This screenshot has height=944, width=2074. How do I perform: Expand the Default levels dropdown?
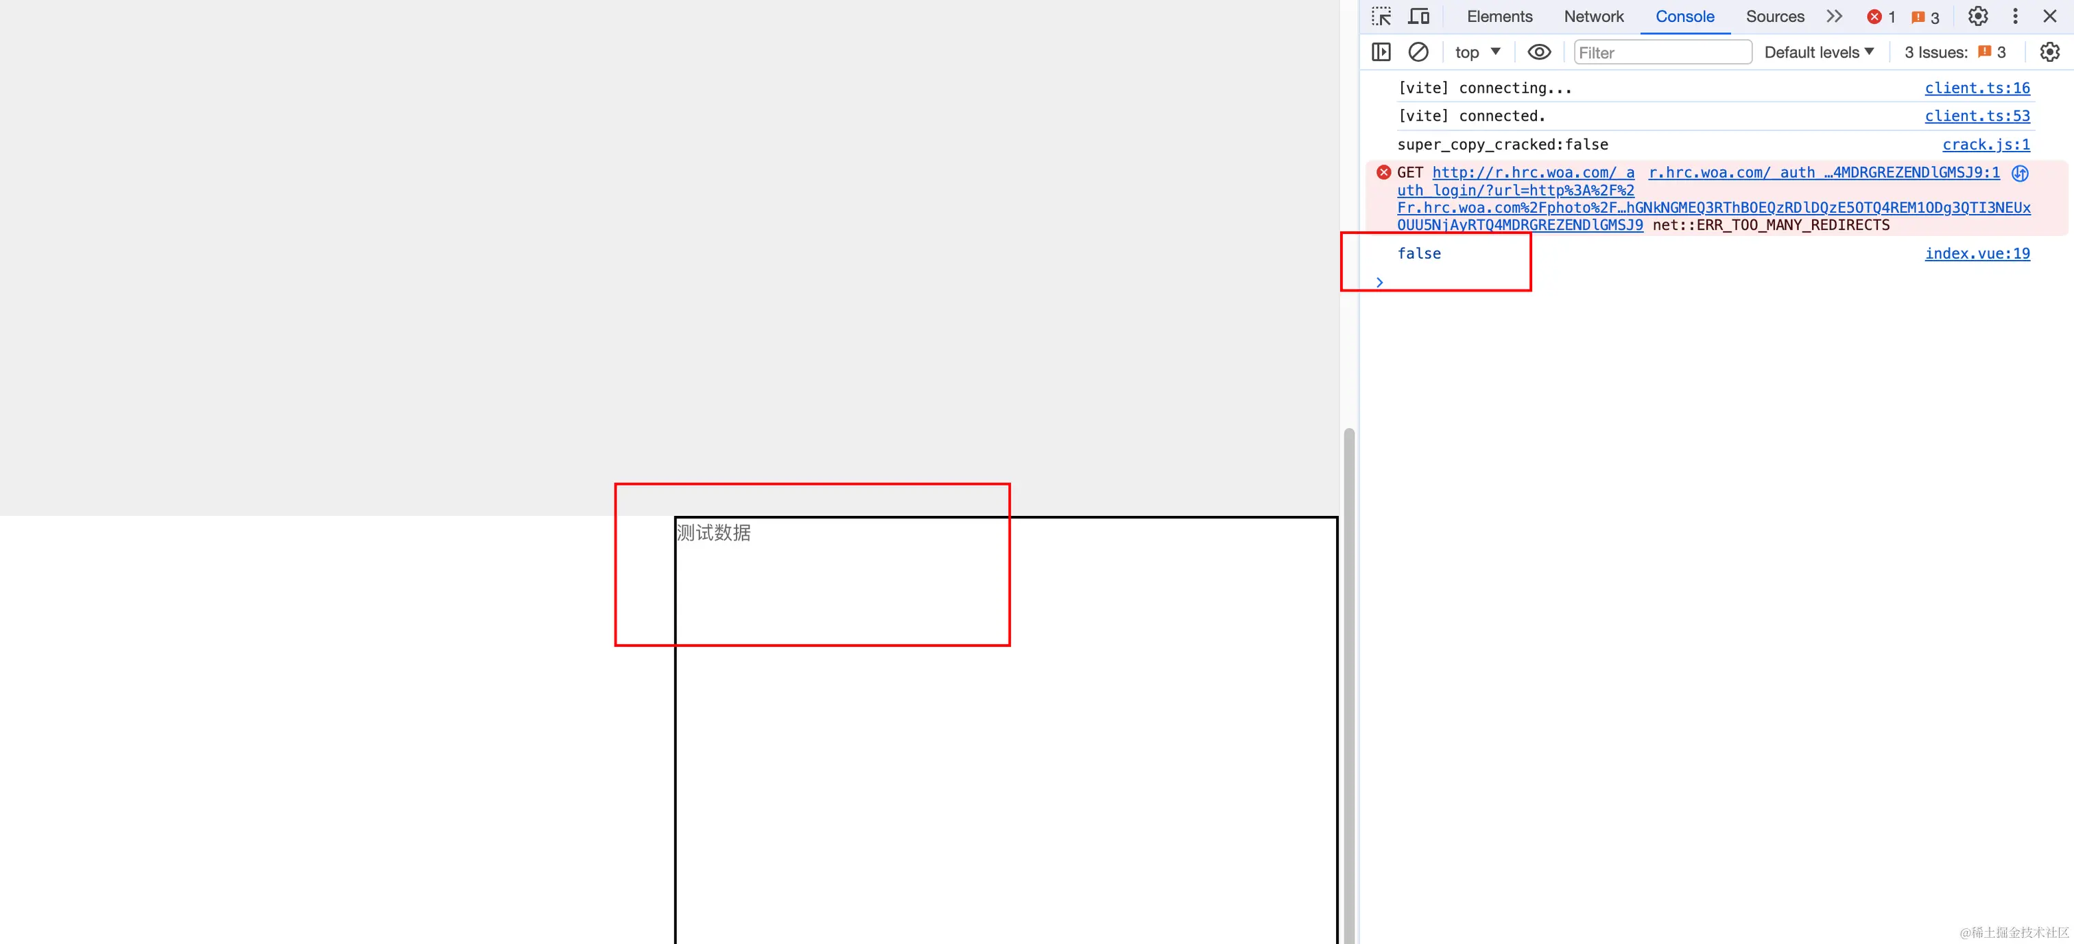point(1819,52)
